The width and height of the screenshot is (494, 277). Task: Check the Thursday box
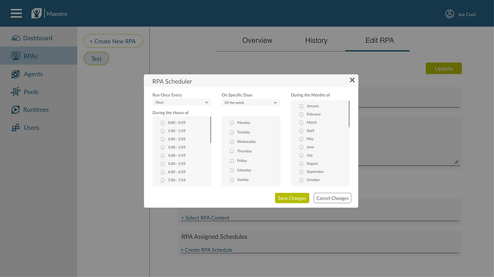pos(231,151)
